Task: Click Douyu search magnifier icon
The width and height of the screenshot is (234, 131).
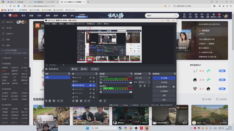Action: (x=176, y=15)
